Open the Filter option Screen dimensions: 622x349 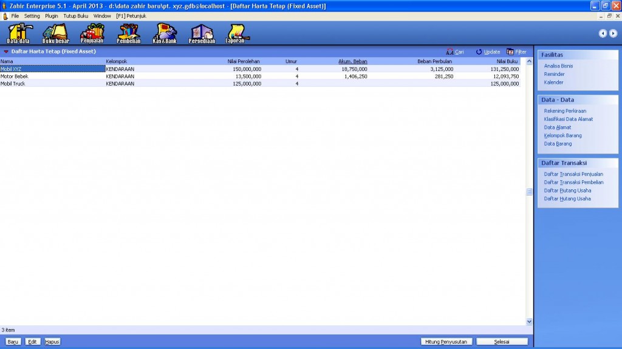pos(510,52)
